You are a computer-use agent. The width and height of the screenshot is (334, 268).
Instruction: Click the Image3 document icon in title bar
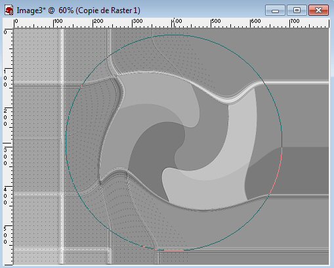pos(9,10)
